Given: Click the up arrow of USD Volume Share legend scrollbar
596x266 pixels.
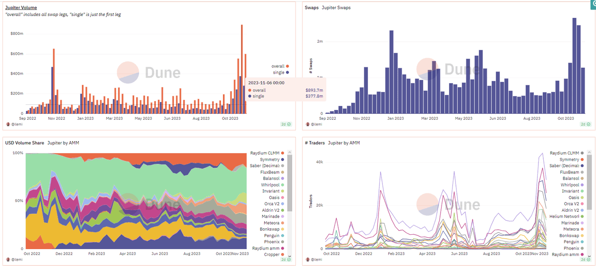Looking at the screenshot, I should [x=290, y=152].
